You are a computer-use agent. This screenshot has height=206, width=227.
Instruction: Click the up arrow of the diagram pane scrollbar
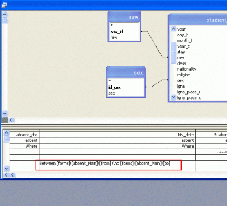click(x=5, y=14)
